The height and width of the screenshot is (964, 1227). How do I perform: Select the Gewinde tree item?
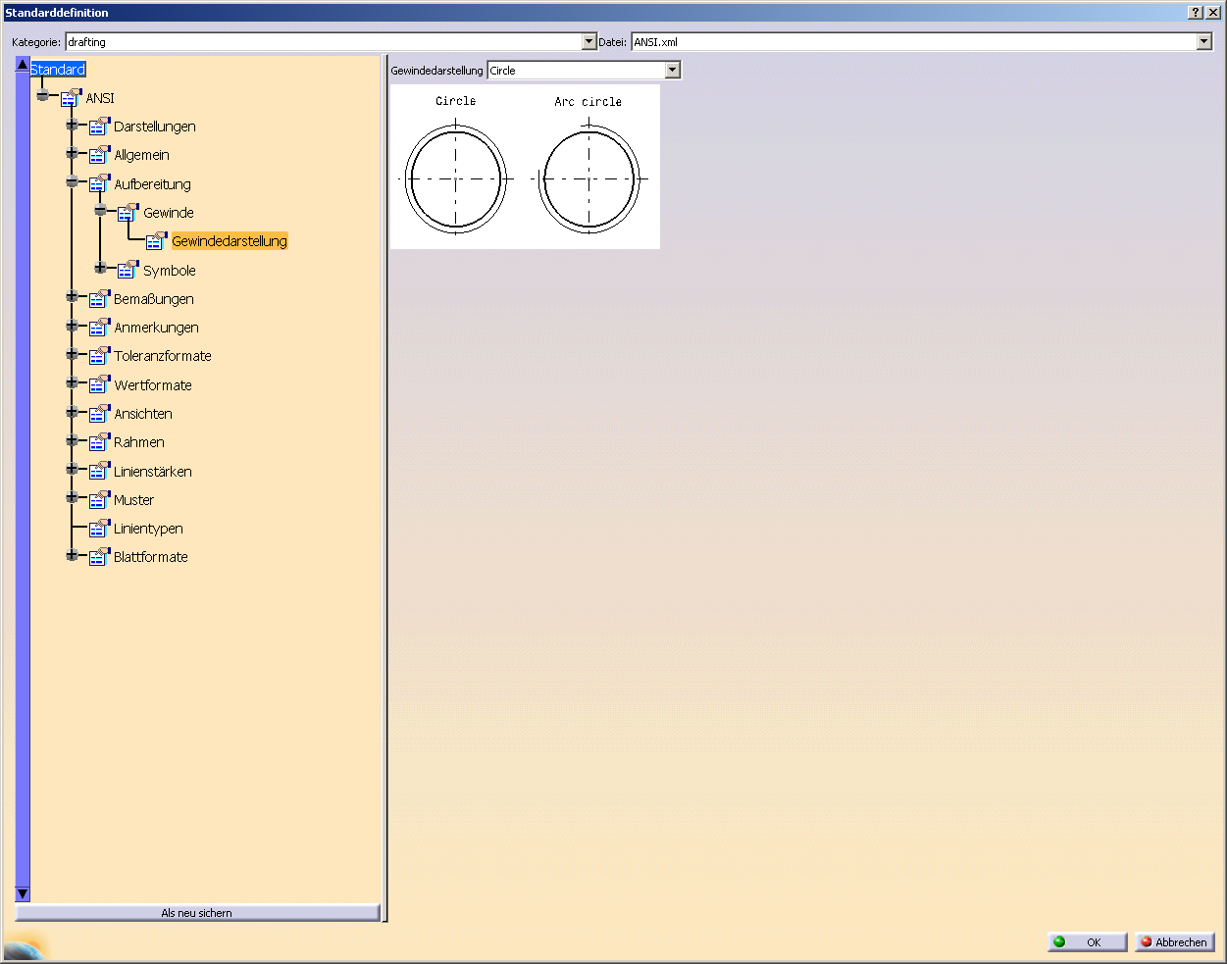[x=169, y=213]
